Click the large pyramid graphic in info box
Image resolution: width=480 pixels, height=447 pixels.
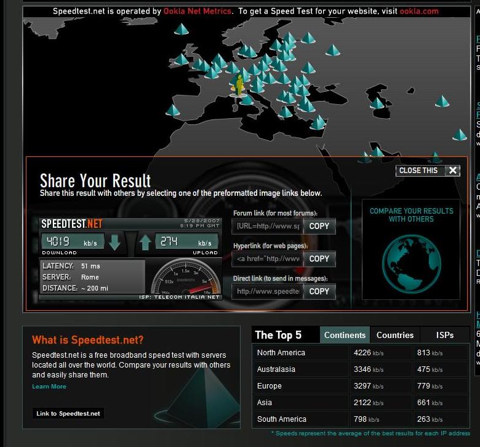pos(198,398)
